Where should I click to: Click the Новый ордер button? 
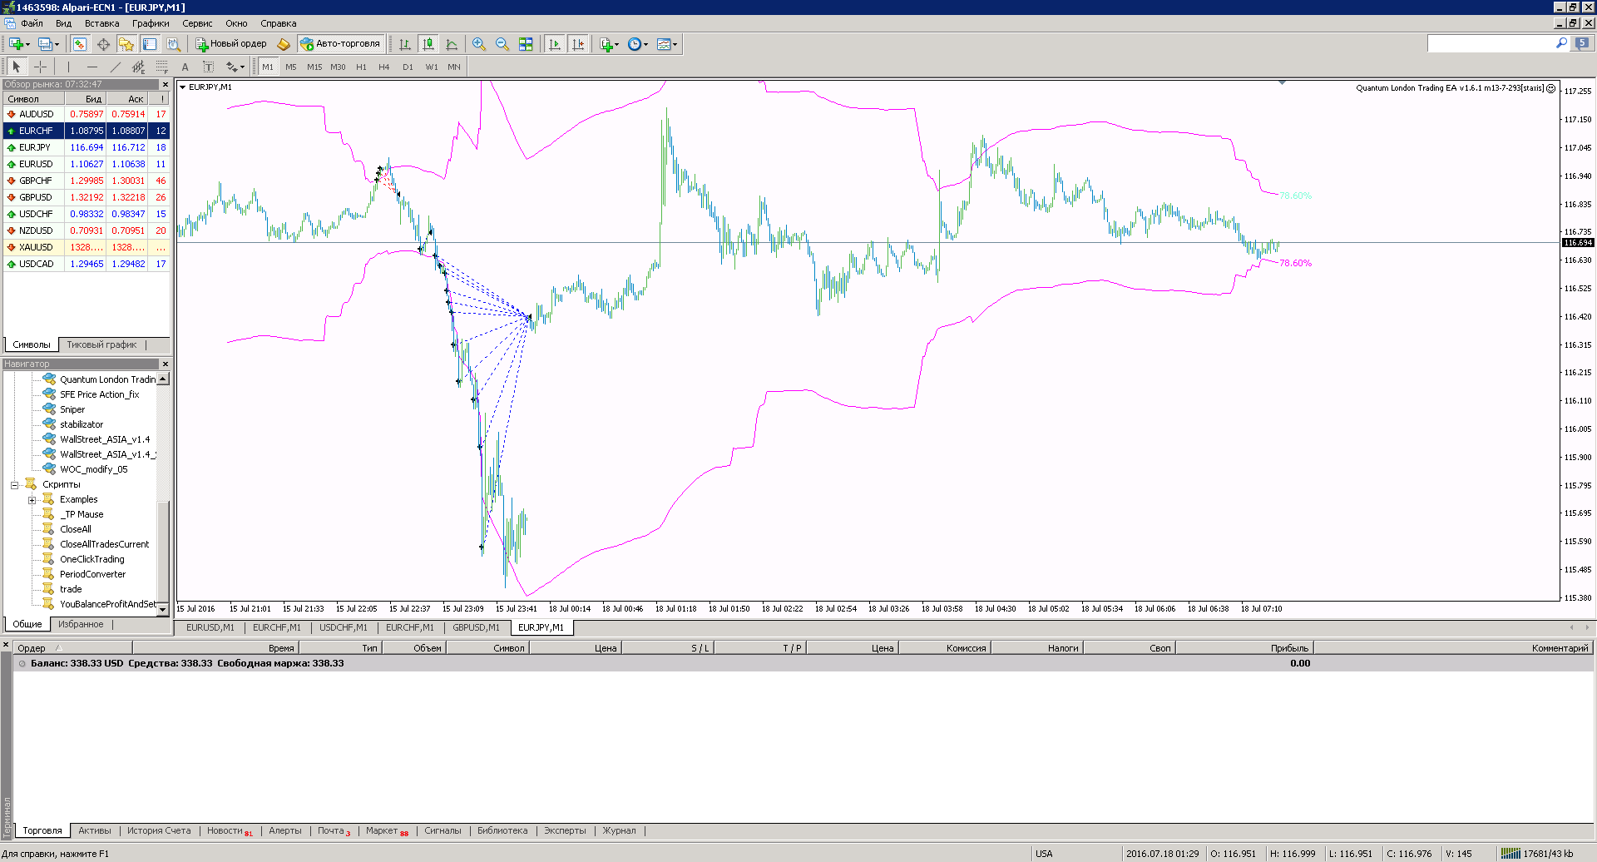pos(231,44)
